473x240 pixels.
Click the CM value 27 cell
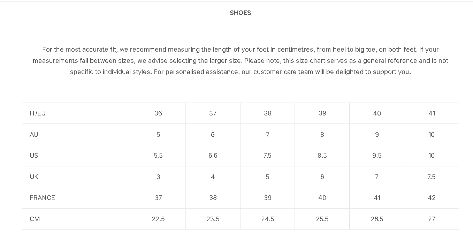pyautogui.click(x=432, y=219)
